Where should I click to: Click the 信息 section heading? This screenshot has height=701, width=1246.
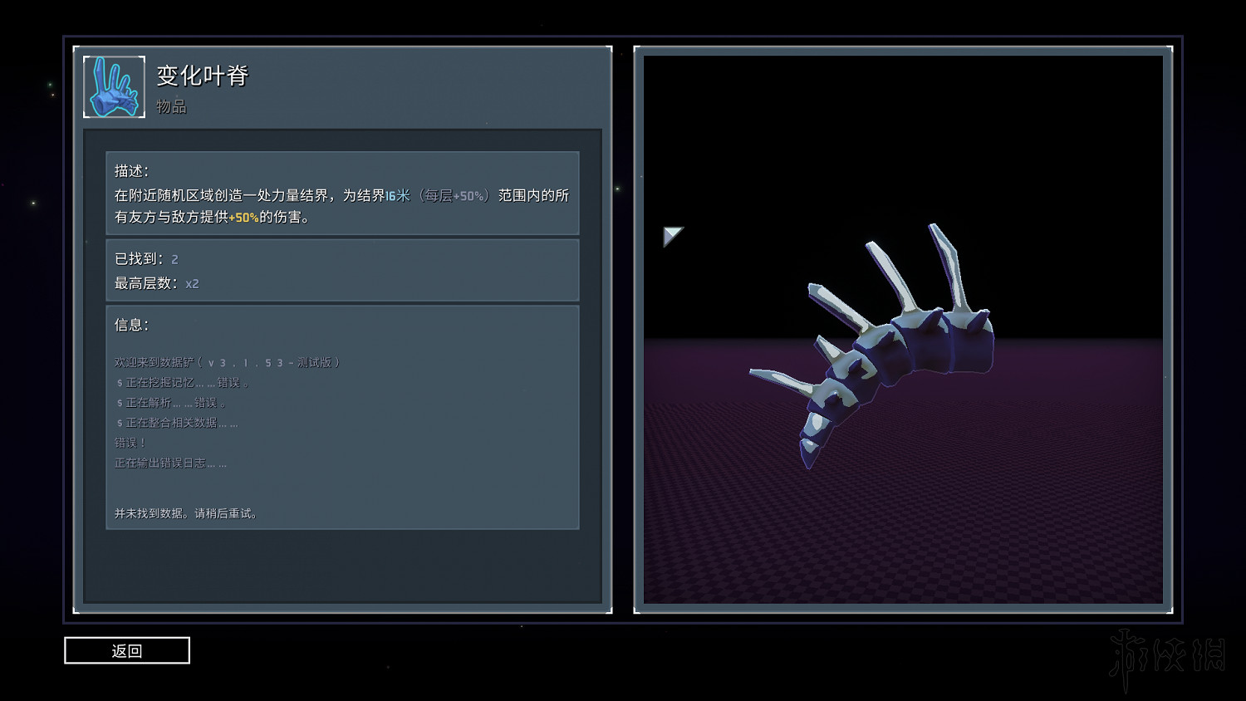131,325
